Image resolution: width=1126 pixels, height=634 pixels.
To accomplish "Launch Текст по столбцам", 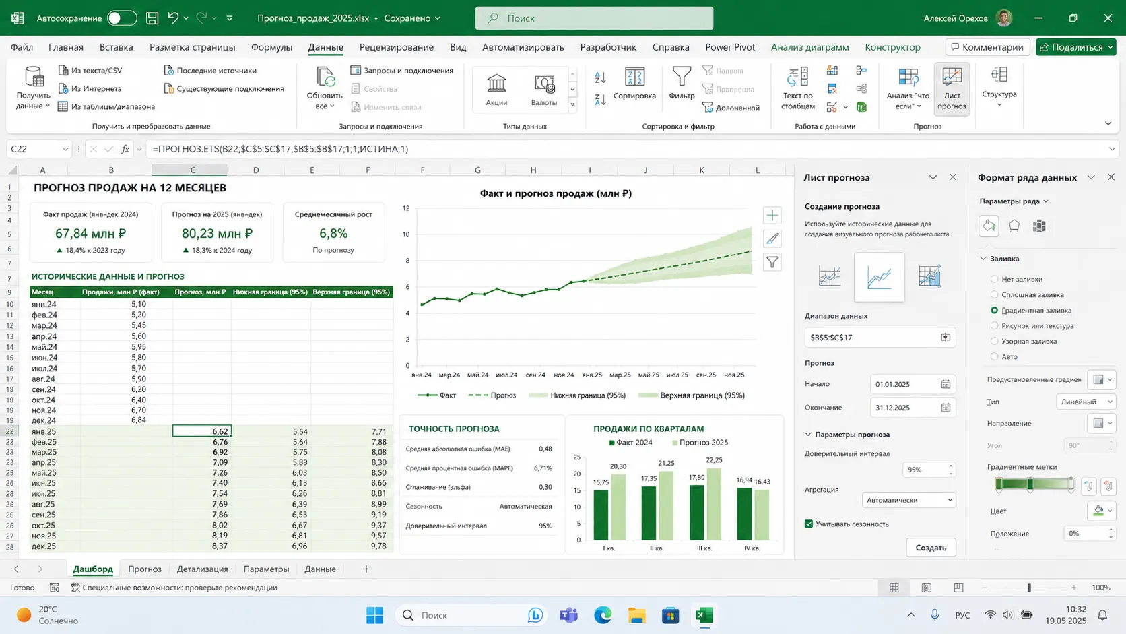I will tap(798, 88).
